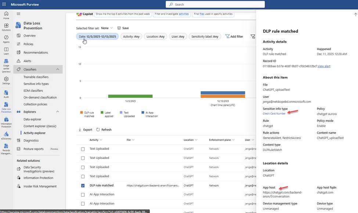Image resolution: width=358 pixels, height=213 pixels.
Task: Click the Refresh circular arrow icon
Action: click(98, 129)
